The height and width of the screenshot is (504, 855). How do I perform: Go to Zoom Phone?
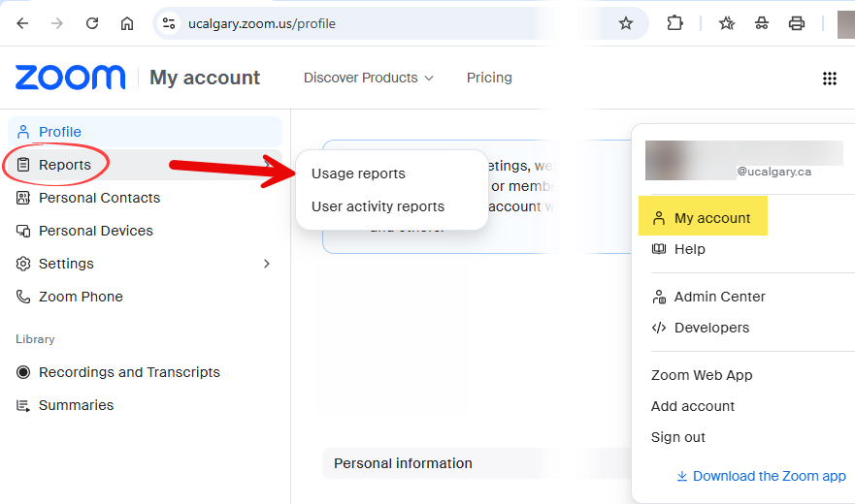tap(81, 297)
